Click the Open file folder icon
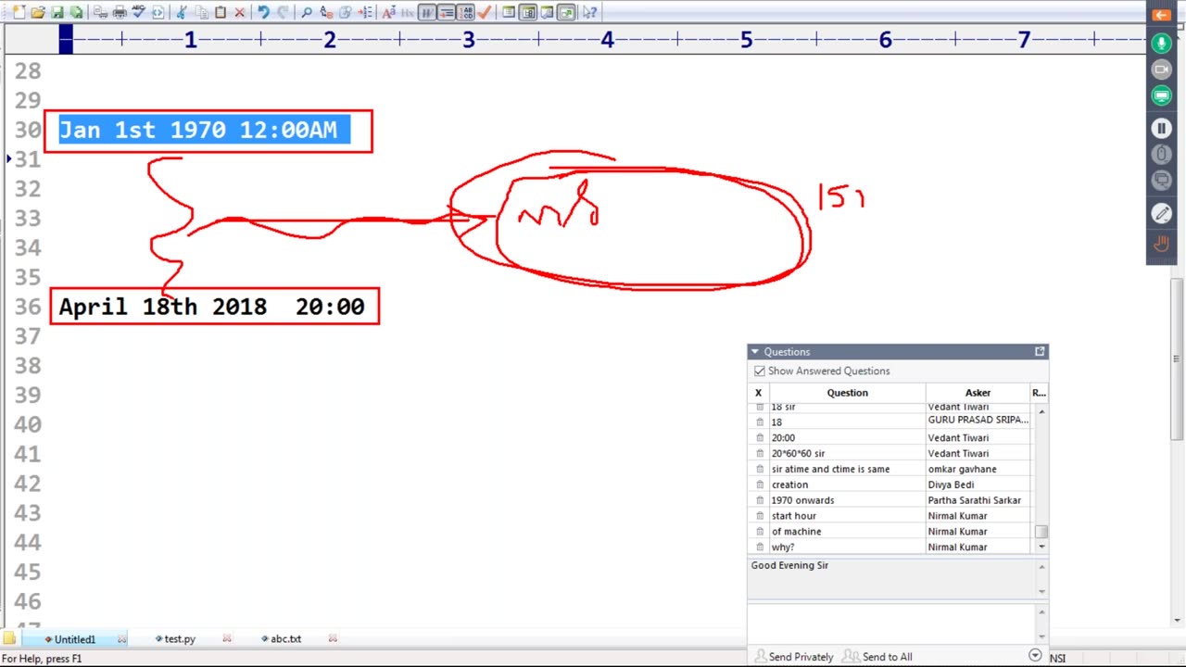This screenshot has height=667, width=1186. point(37,13)
